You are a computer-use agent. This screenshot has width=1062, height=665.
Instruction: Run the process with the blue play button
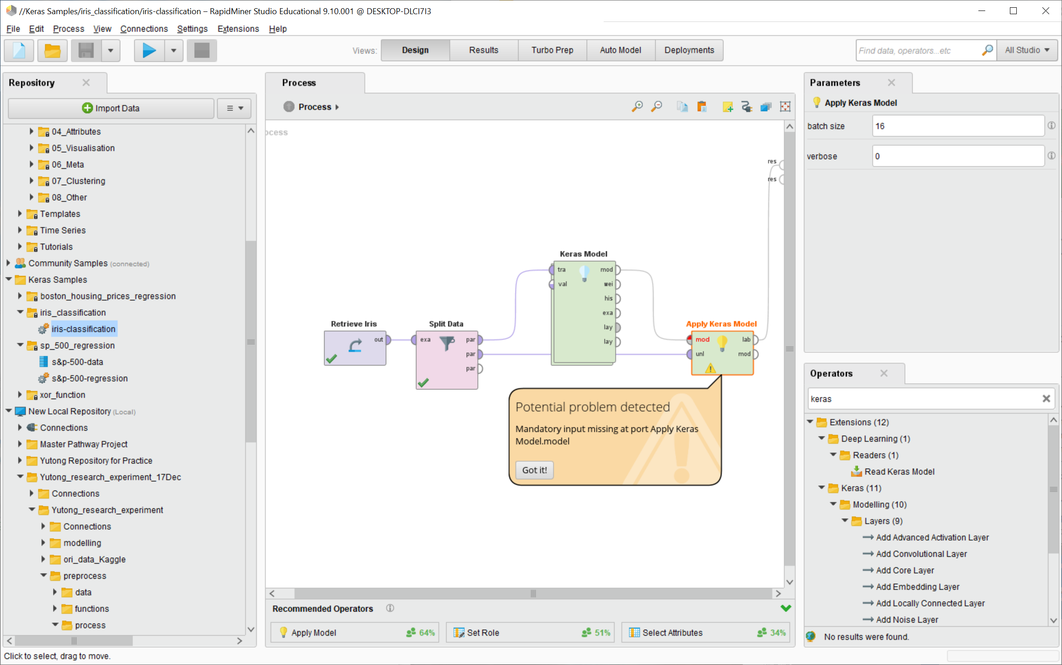click(x=149, y=50)
